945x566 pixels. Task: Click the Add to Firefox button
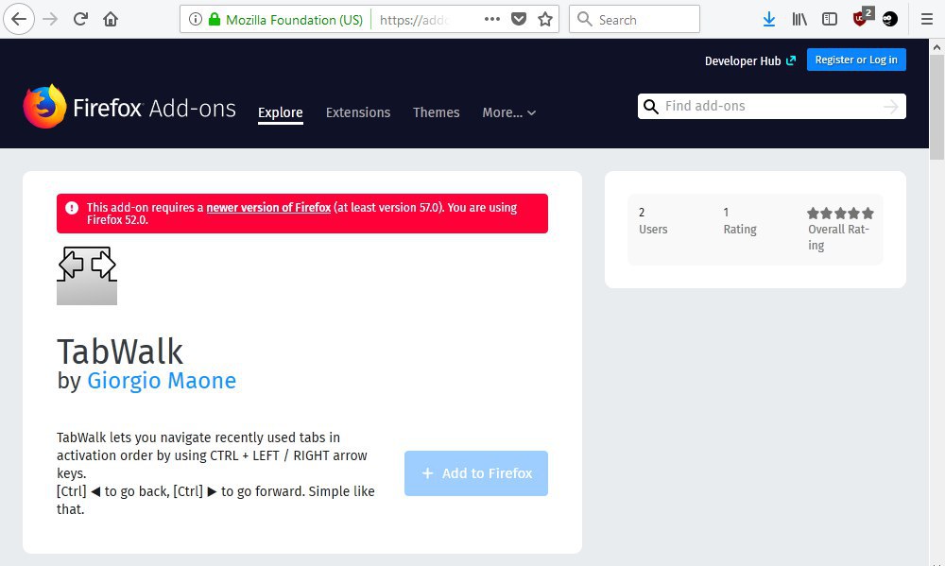click(x=476, y=473)
